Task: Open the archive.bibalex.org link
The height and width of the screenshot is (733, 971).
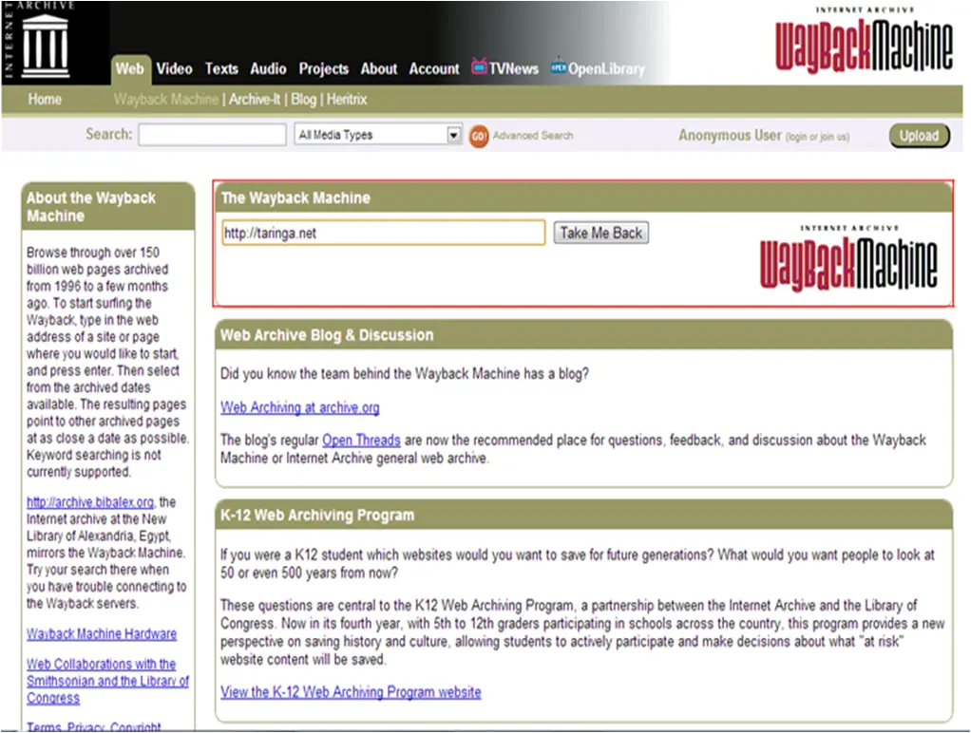Action: 90,502
